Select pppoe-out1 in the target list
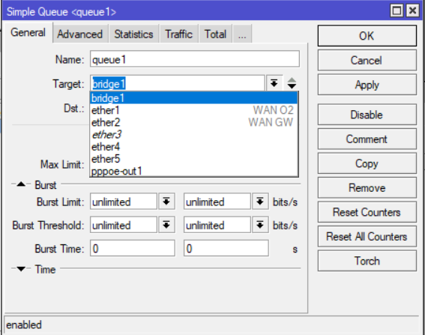The image size is (425, 335). tap(193, 172)
